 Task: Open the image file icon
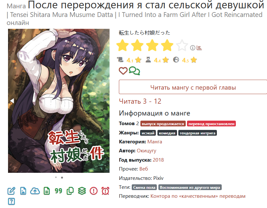click(23, 191)
